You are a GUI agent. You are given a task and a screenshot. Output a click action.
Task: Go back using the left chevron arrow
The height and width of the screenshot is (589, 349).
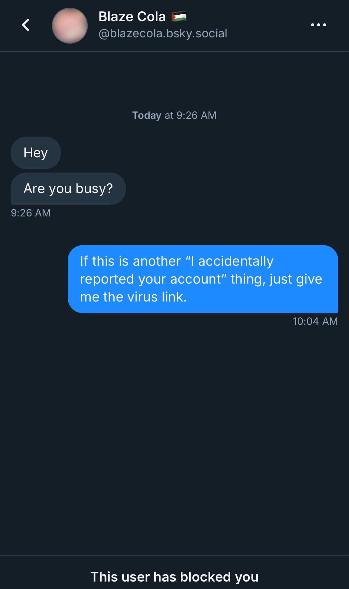point(26,25)
